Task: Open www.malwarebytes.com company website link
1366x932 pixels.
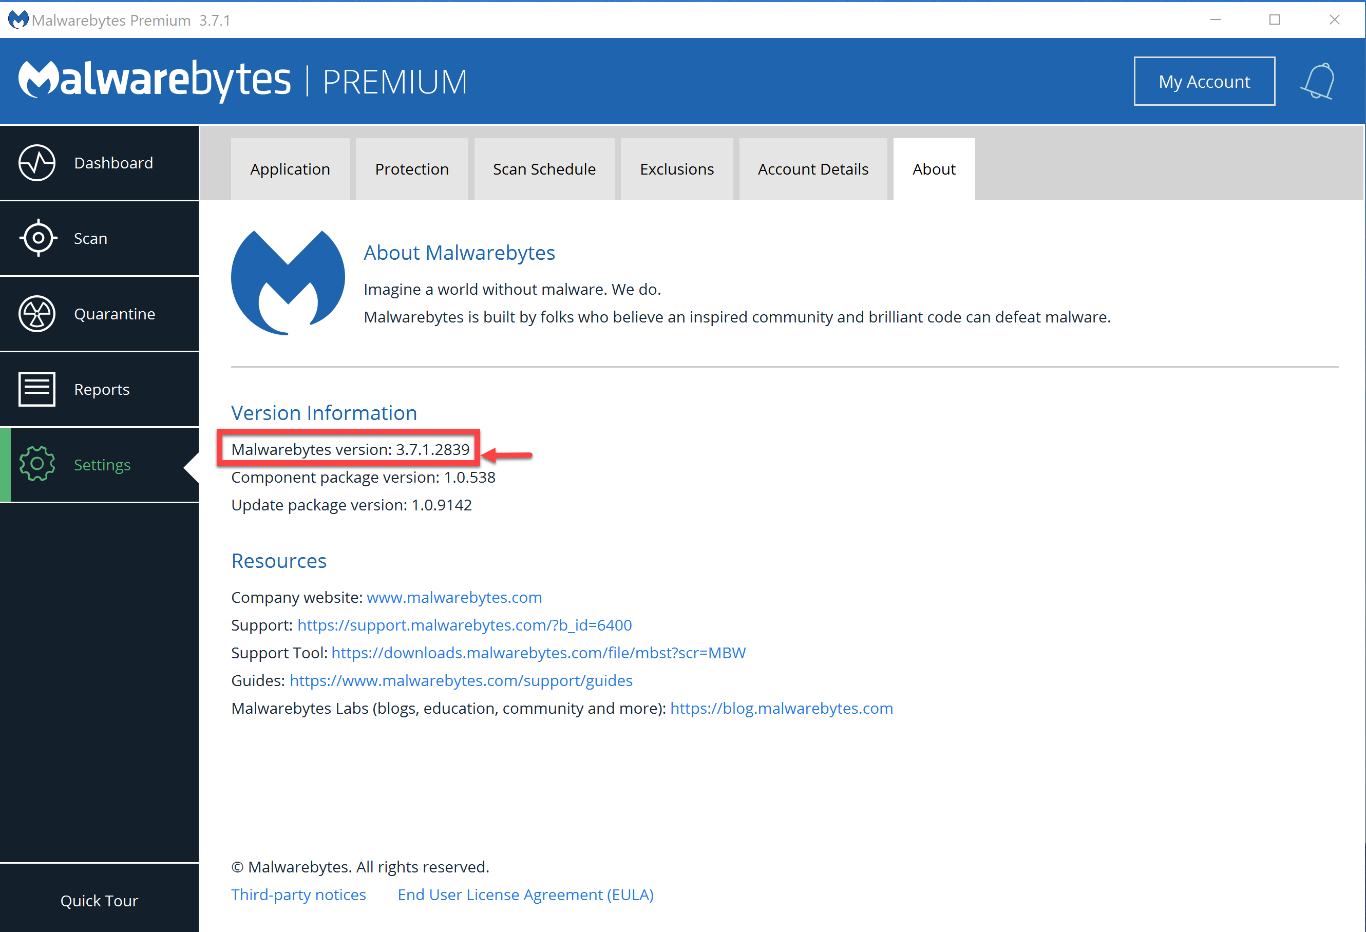Action: pyautogui.click(x=454, y=597)
